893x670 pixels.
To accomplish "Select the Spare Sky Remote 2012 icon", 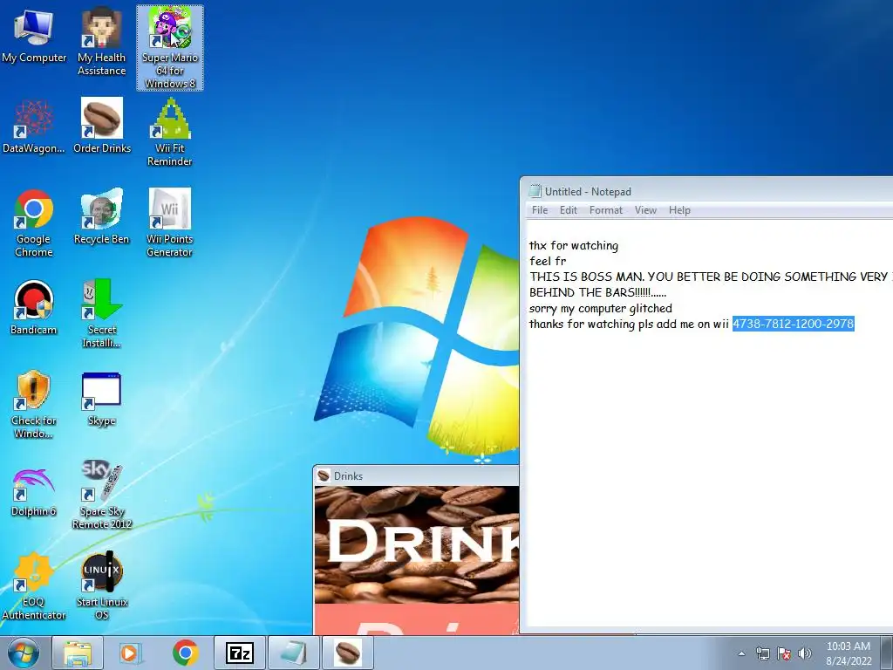I will pyautogui.click(x=102, y=496).
